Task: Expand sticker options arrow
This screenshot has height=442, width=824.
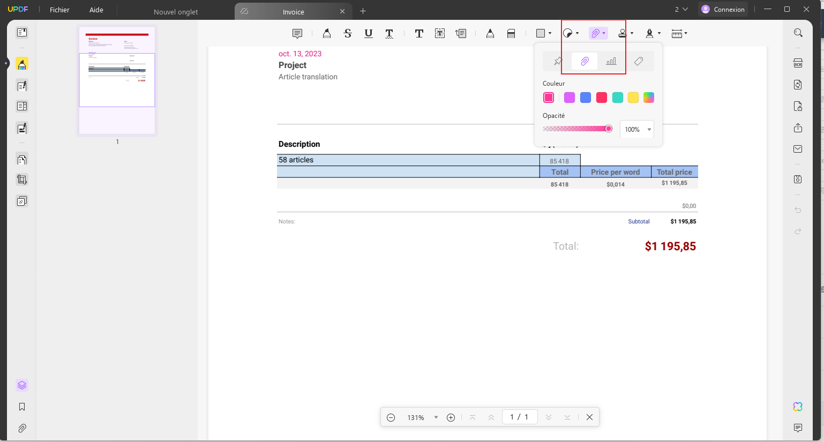Action: coord(577,33)
